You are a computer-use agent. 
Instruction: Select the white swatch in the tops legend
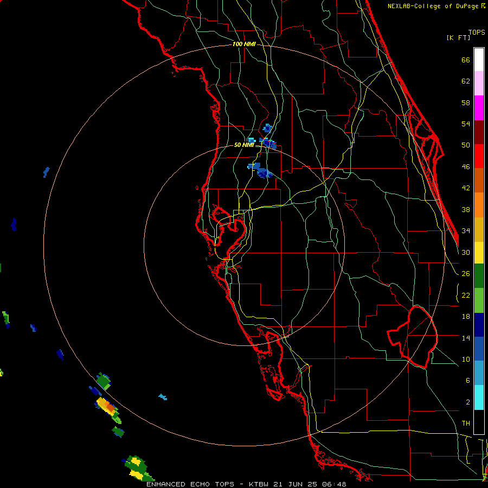click(x=479, y=60)
